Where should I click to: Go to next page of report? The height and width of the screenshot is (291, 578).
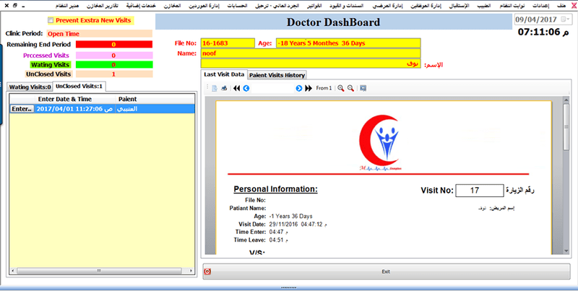click(298, 88)
